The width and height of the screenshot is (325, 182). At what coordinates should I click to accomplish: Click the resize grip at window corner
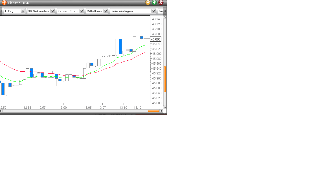tap(165, 114)
